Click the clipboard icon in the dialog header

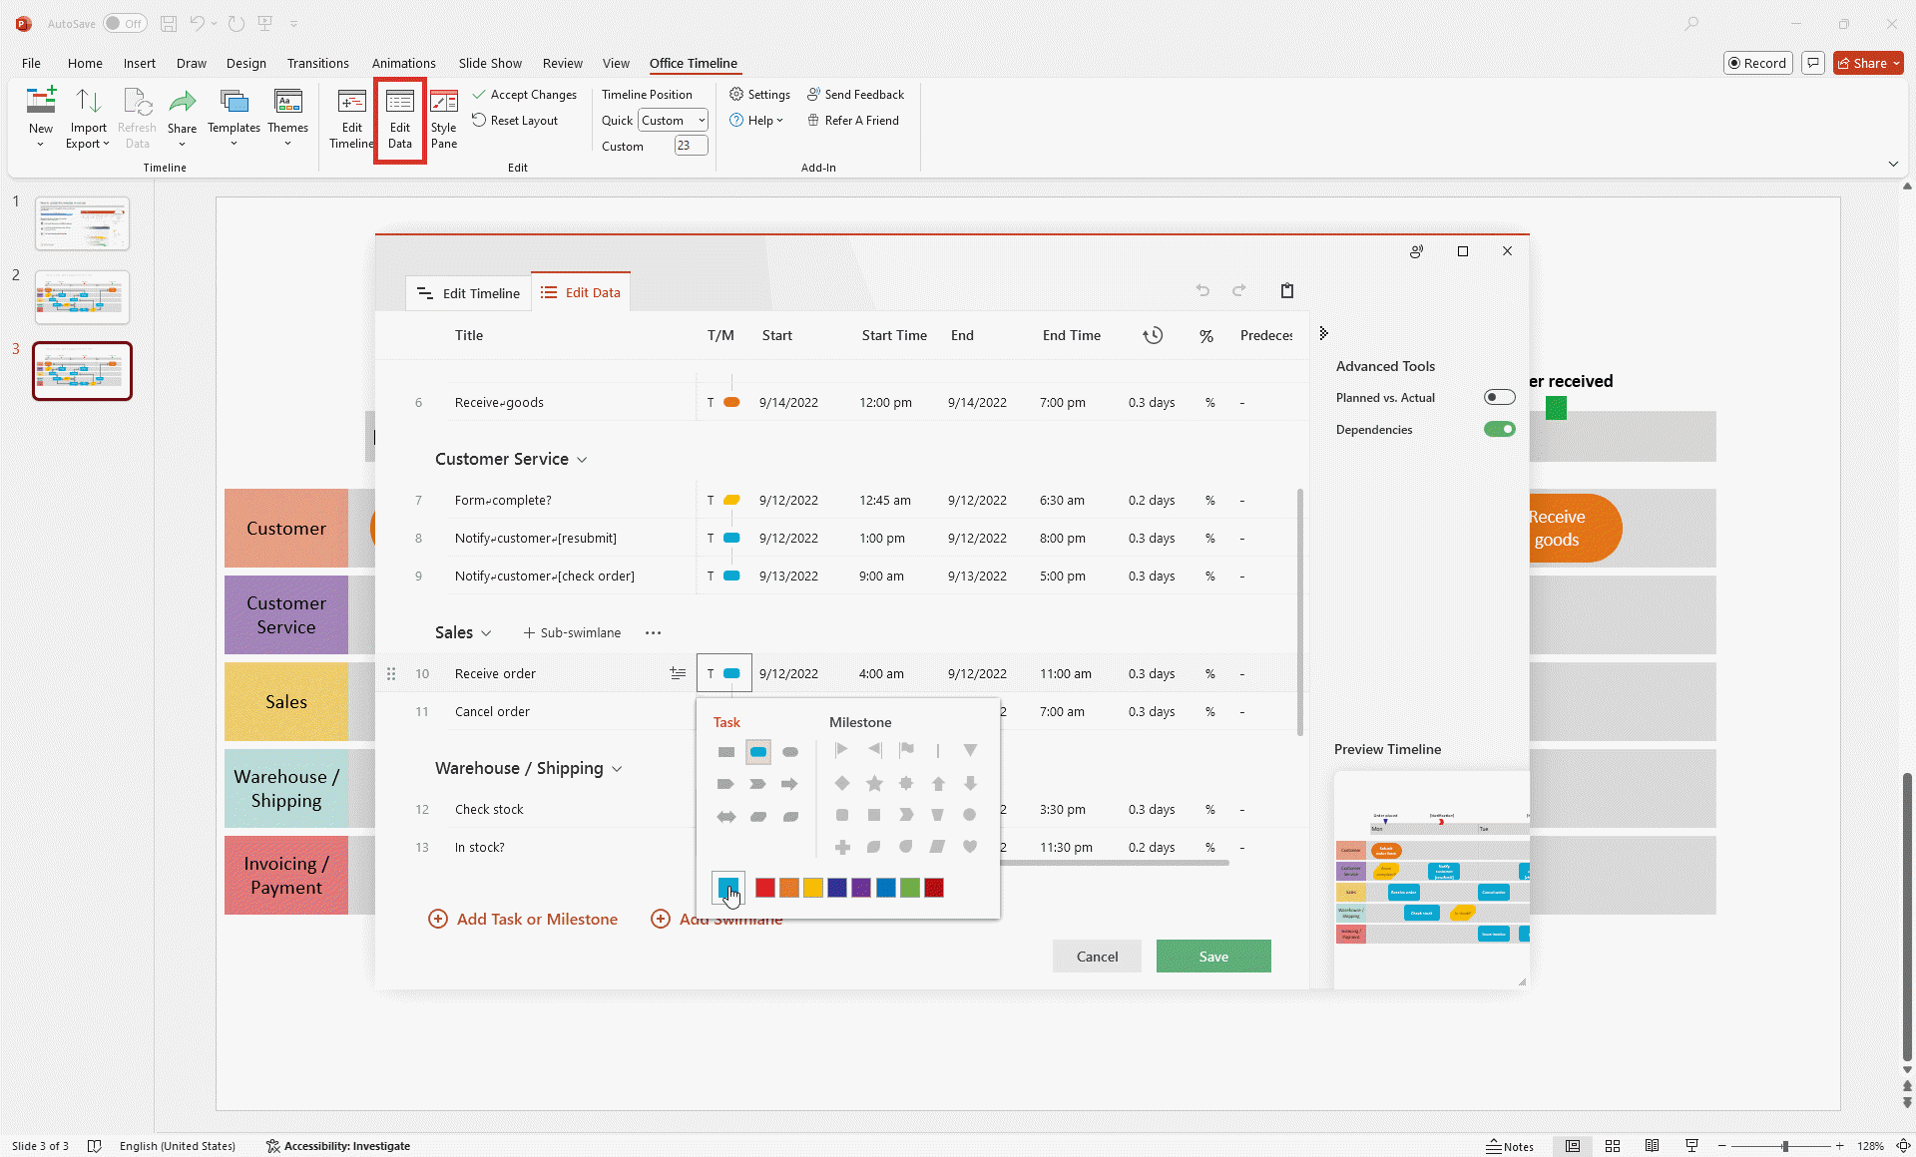pyautogui.click(x=1287, y=290)
